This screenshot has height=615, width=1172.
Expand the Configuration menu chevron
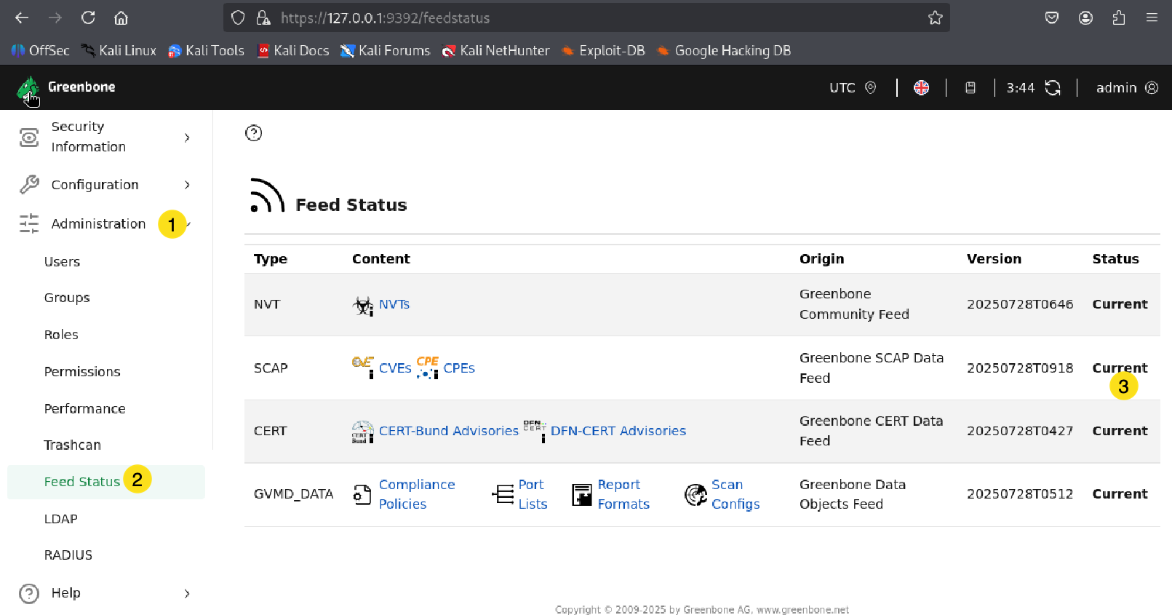[187, 185]
